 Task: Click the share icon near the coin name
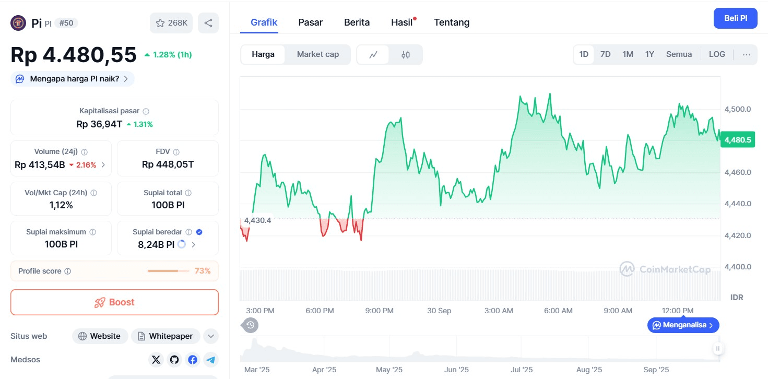pyautogui.click(x=208, y=22)
